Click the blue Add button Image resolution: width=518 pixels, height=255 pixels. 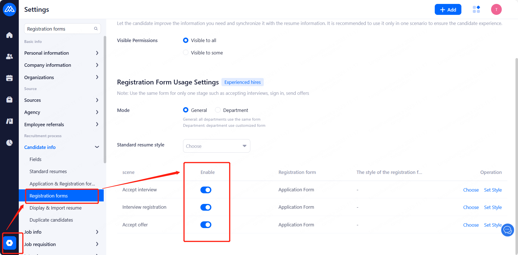pyautogui.click(x=448, y=10)
